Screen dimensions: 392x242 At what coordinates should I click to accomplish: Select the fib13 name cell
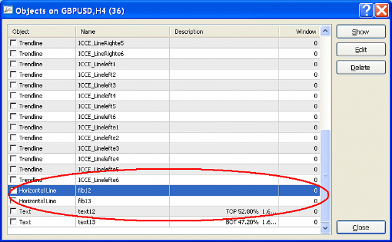pos(122,201)
